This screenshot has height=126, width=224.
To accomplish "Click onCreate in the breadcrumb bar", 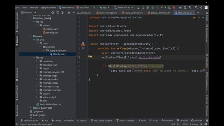I will tap(83, 8).
